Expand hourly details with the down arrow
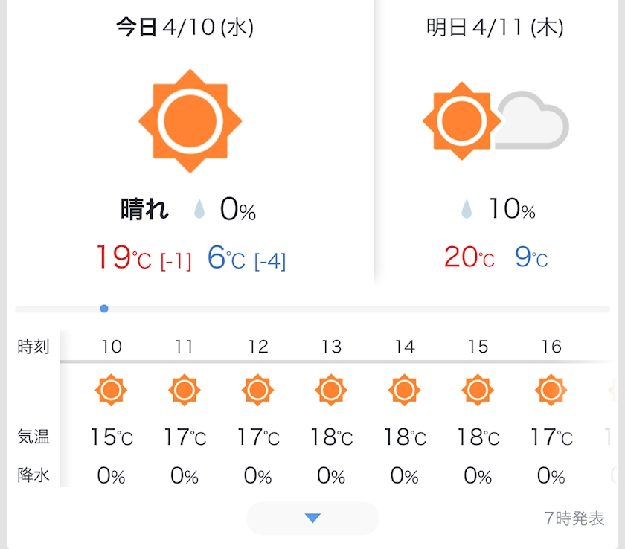This screenshot has width=625, height=549. (x=312, y=518)
